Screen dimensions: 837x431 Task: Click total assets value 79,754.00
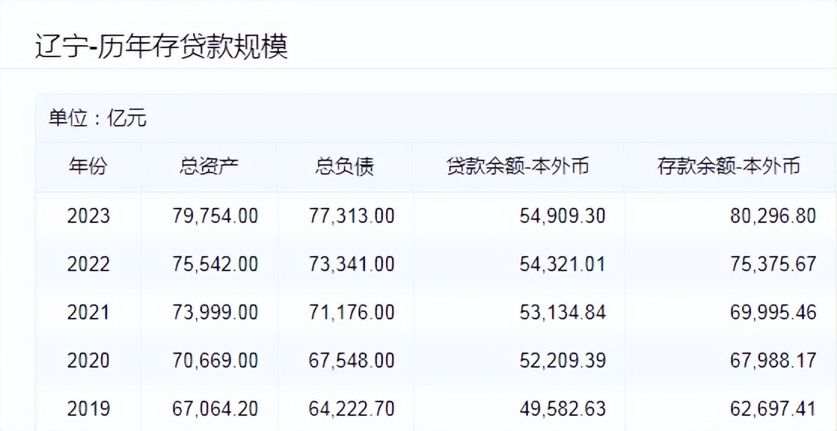215,216
